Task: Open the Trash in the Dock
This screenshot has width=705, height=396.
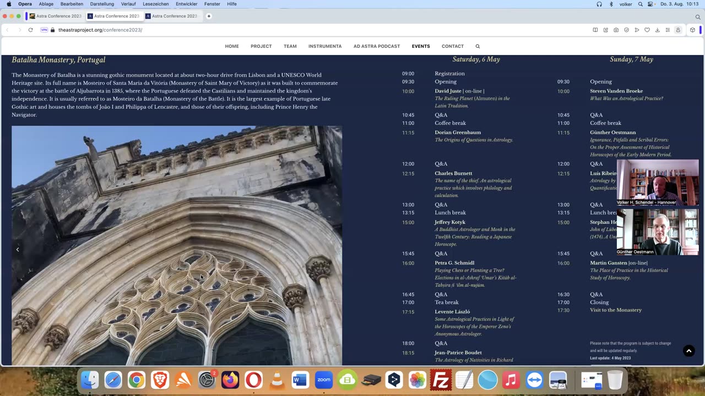Action: (x=615, y=380)
